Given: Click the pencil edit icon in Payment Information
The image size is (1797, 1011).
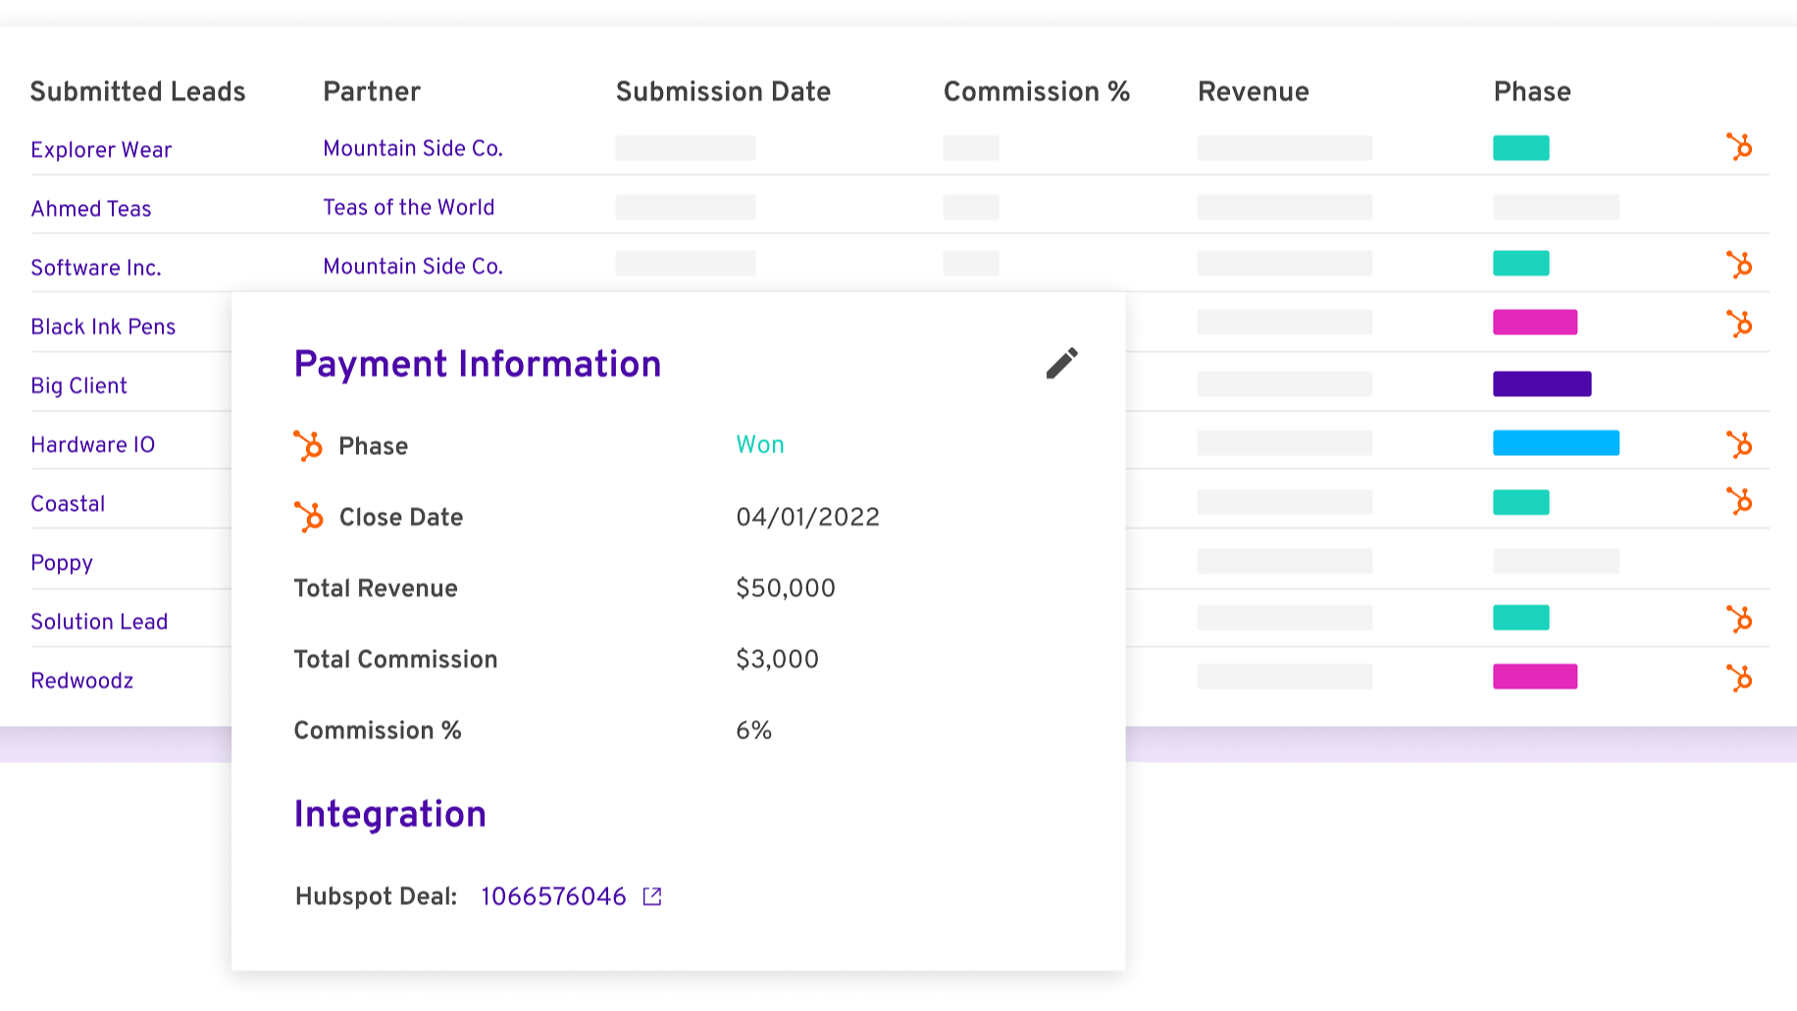Looking at the screenshot, I should click(x=1061, y=363).
